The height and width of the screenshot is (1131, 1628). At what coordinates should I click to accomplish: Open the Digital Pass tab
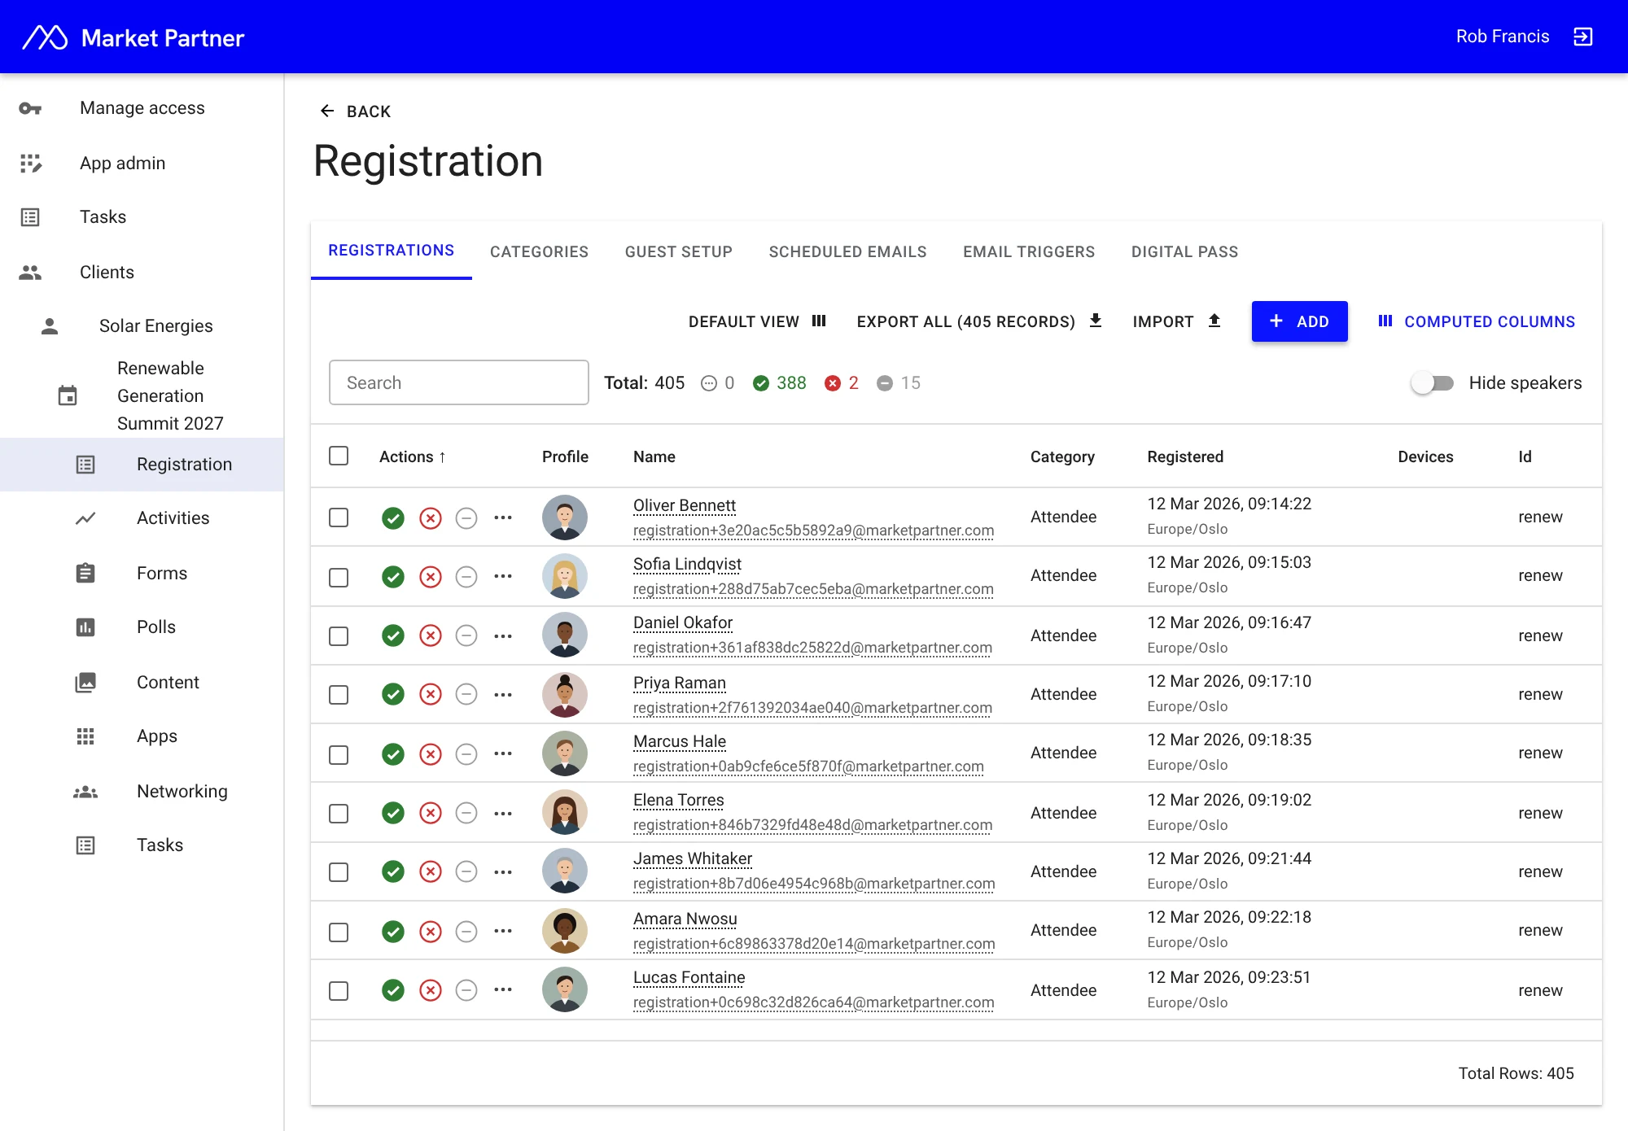coord(1184,251)
